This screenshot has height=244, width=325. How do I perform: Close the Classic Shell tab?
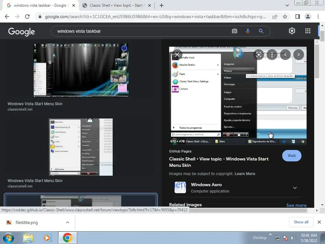click(x=149, y=6)
